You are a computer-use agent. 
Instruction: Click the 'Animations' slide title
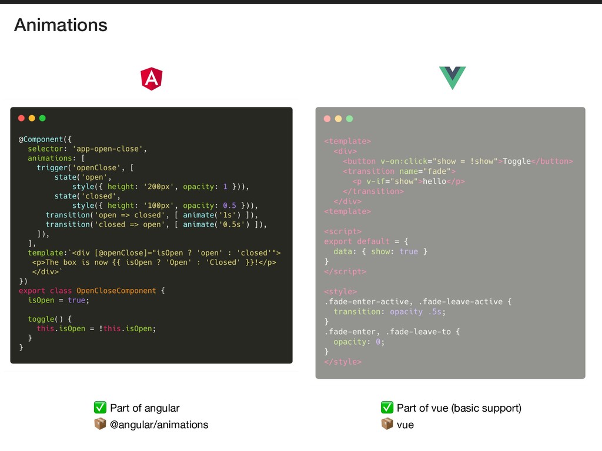(61, 25)
